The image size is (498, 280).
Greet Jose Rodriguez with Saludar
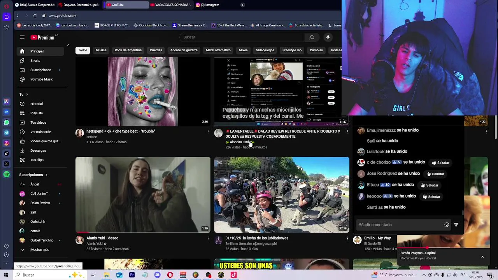pyautogui.click(x=435, y=174)
